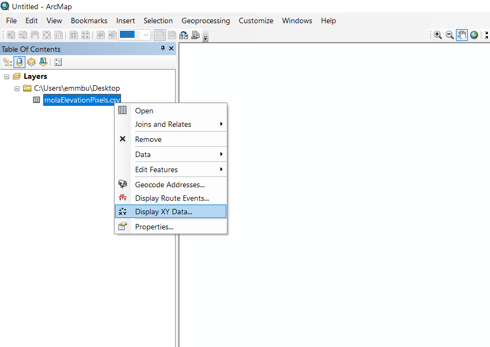Click the Go Back to Extent arrow icon
The height and width of the screenshot is (347, 490).
click(100, 35)
